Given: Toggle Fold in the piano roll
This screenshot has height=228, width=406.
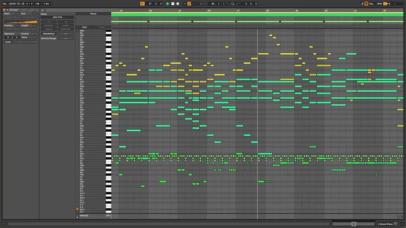Looking at the screenshot, I should pyautogui.click(x=84, y=27).
